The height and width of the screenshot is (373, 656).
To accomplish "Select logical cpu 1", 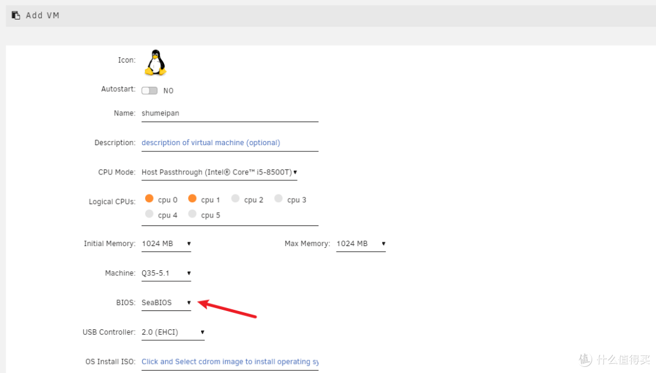I will [193, 199].
